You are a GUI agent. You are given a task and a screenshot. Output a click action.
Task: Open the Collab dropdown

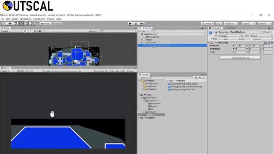coord(207,24)
